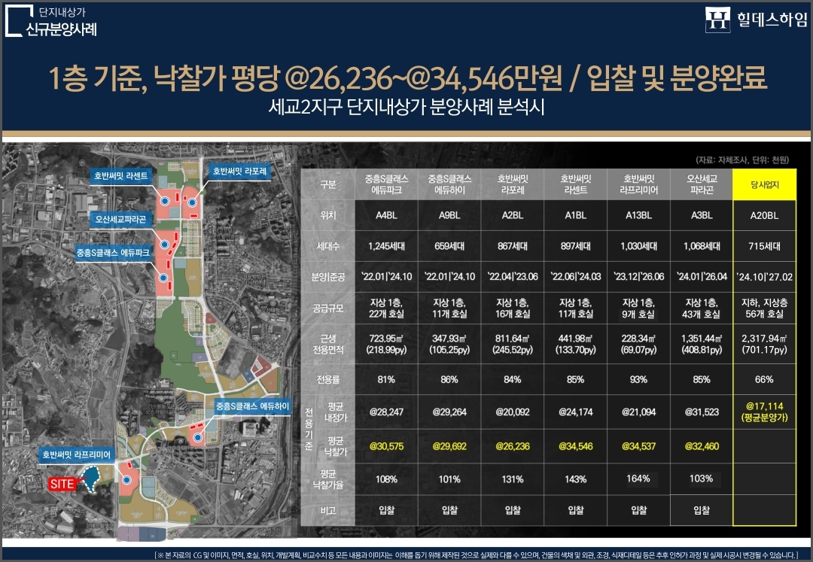Click the 입찰 cell in 오산세교 파라곤 column
This screenshot has width=813, height=562.
702,510
